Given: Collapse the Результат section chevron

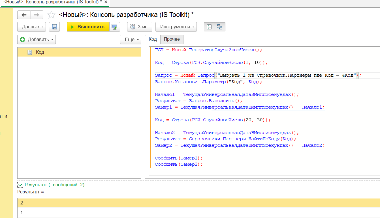Looking at the screenshot, I should 20,185.
